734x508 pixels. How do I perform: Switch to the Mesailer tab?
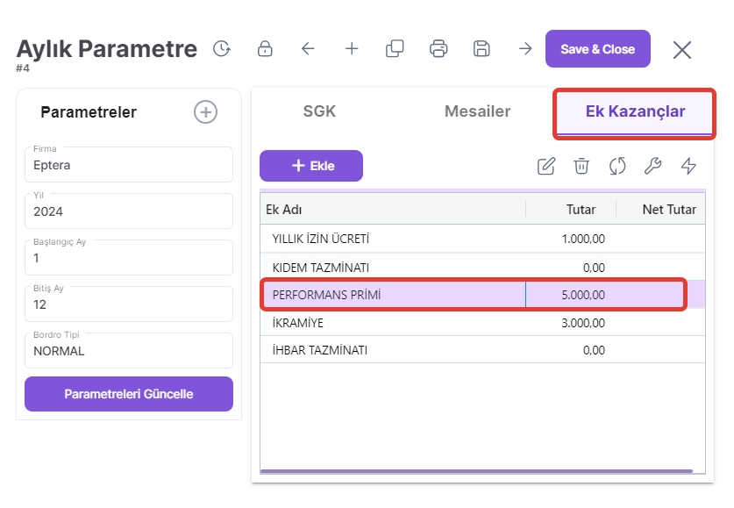pyautogui.click(x=477, y=111)
